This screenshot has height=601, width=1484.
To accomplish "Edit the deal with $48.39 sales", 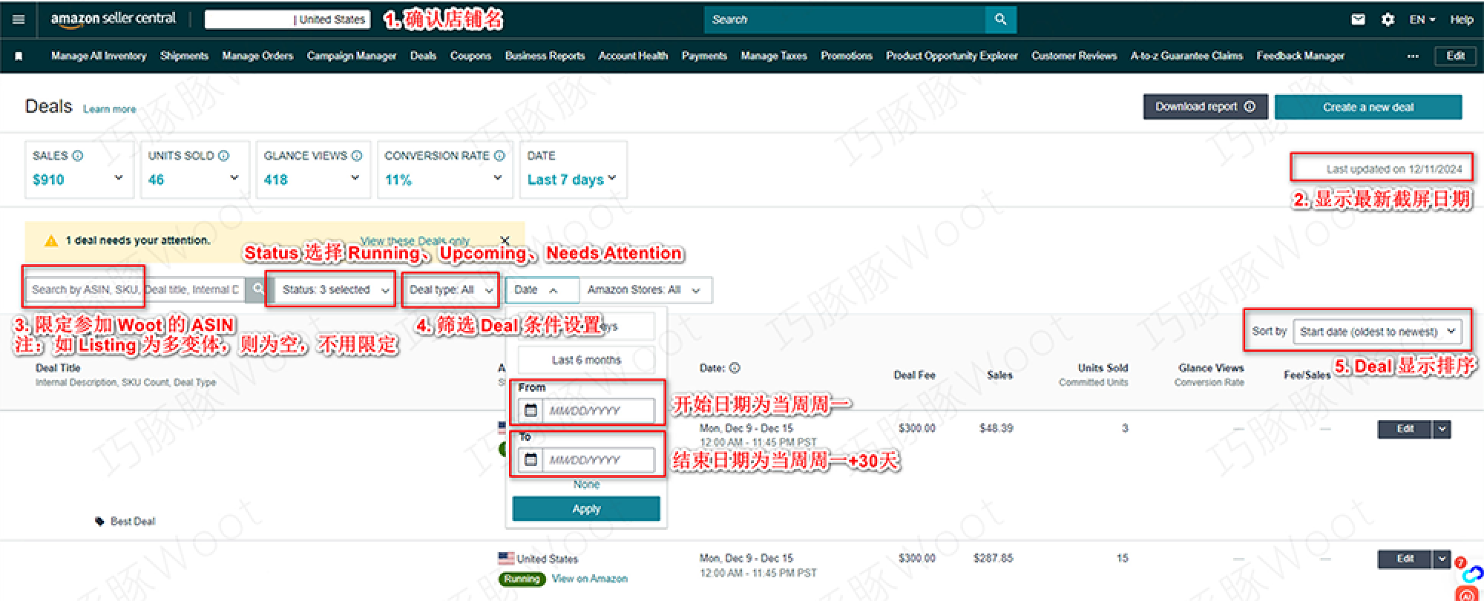I will [1405, 429].
